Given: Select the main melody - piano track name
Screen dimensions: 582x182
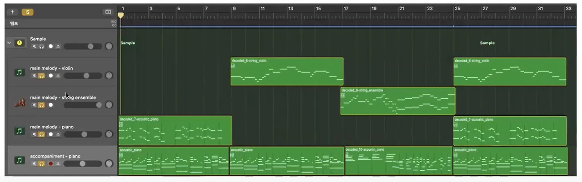Looking at the screenshot, I should click(x=52, y=127).
